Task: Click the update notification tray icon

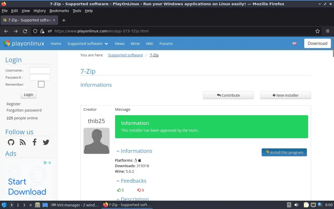Action: tap(320, 205)
